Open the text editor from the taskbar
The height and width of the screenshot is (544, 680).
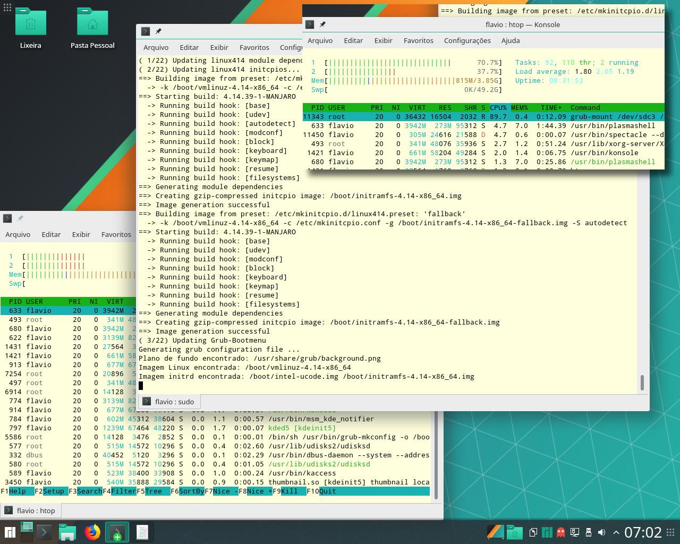pyautogui.click(x=142, y=532)
